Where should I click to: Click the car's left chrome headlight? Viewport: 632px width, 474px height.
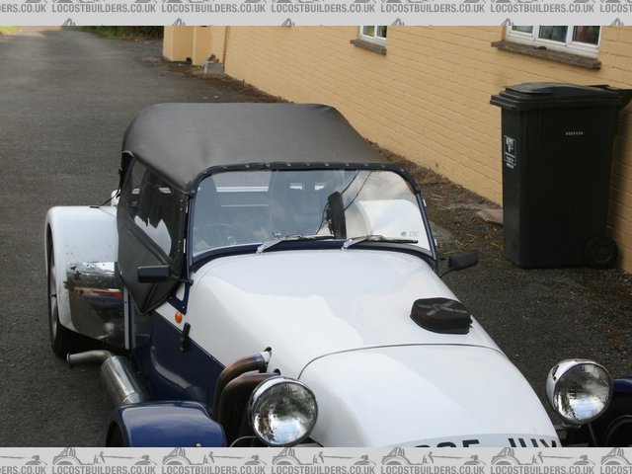(x=282, y=410)
